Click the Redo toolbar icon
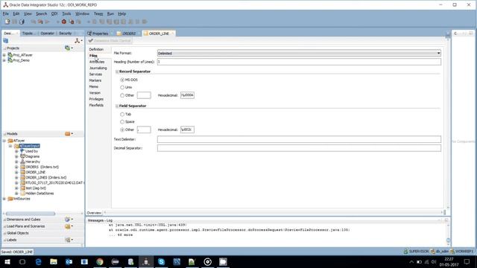The width and height of the screenshot is (477, 268). [40, 22]
